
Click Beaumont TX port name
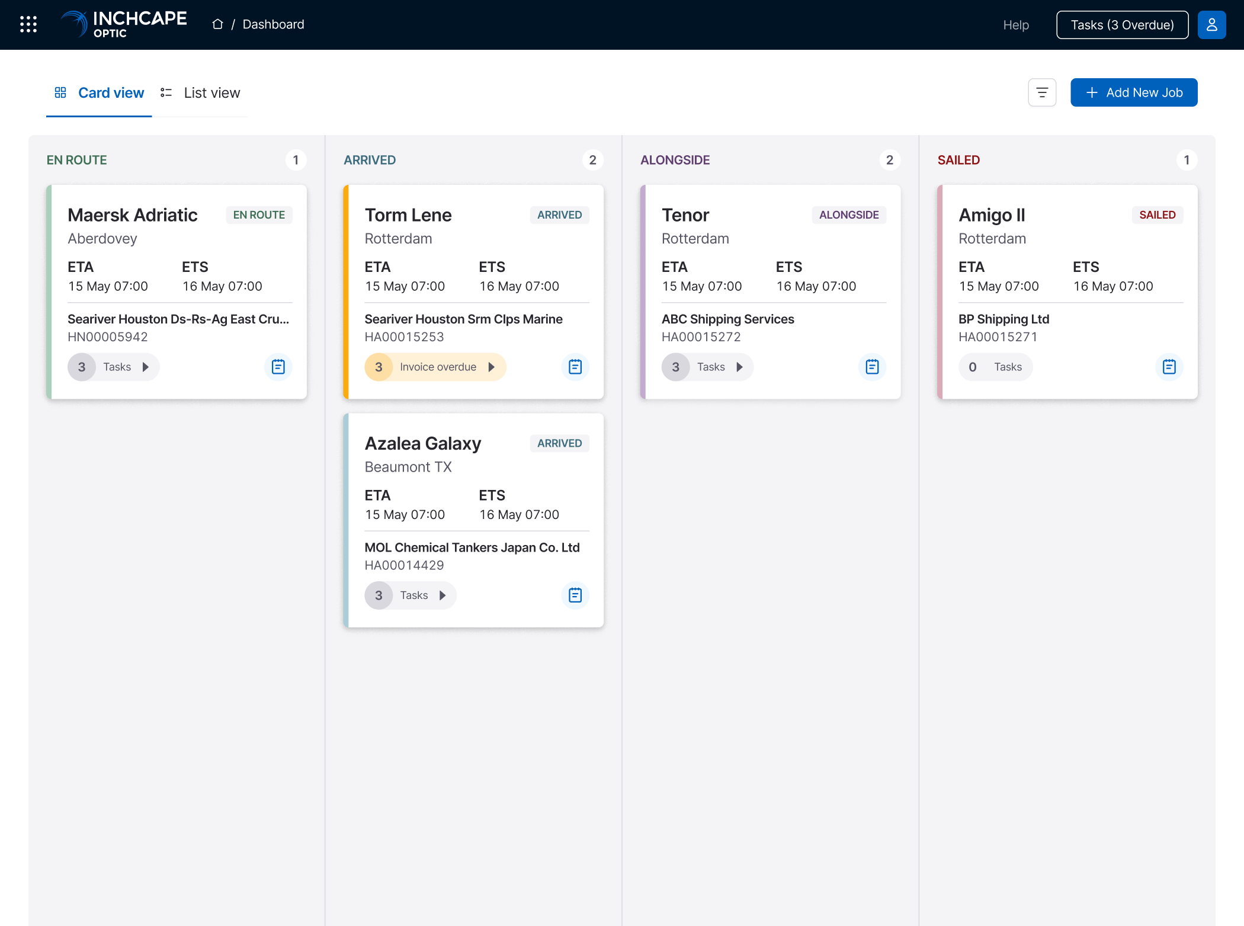408,467
